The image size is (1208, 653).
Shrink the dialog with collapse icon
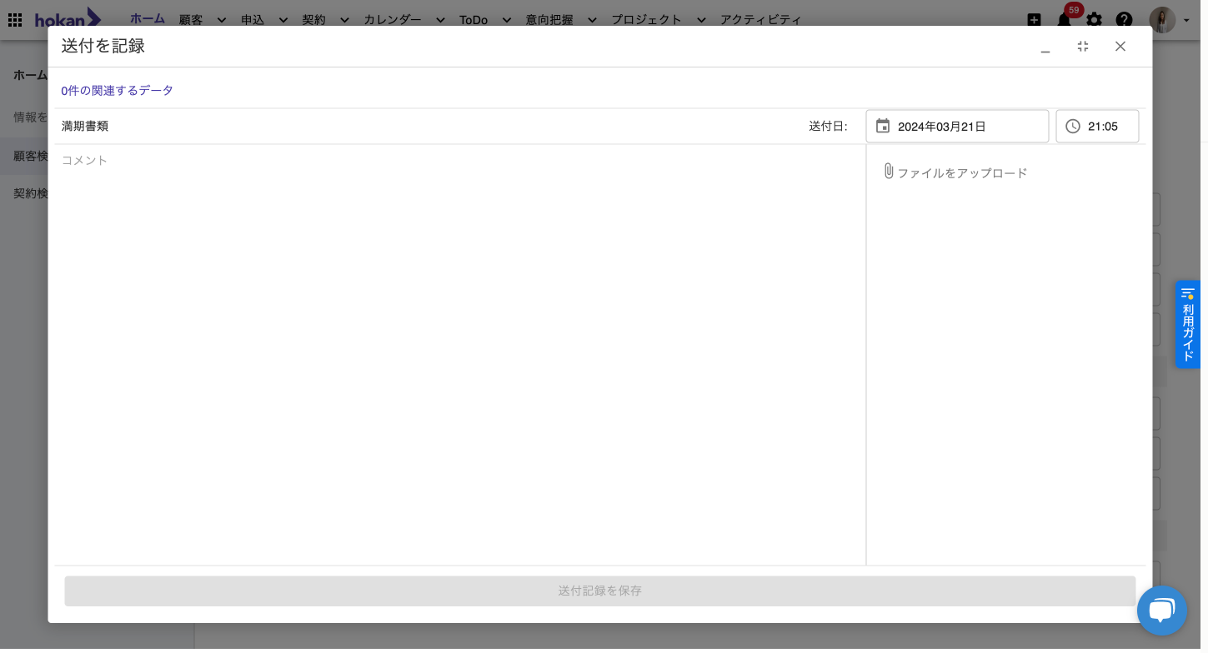(x=1083, y=47)
